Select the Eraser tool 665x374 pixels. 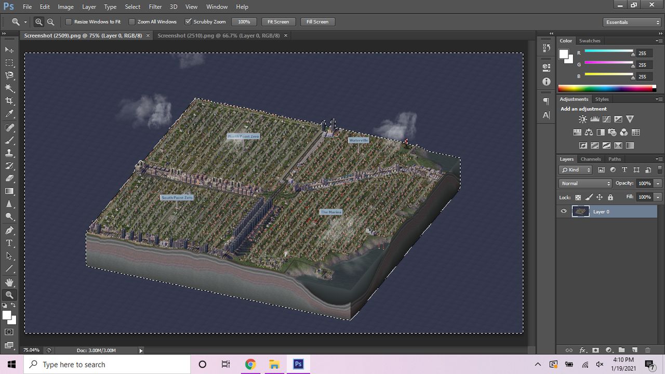9,179
